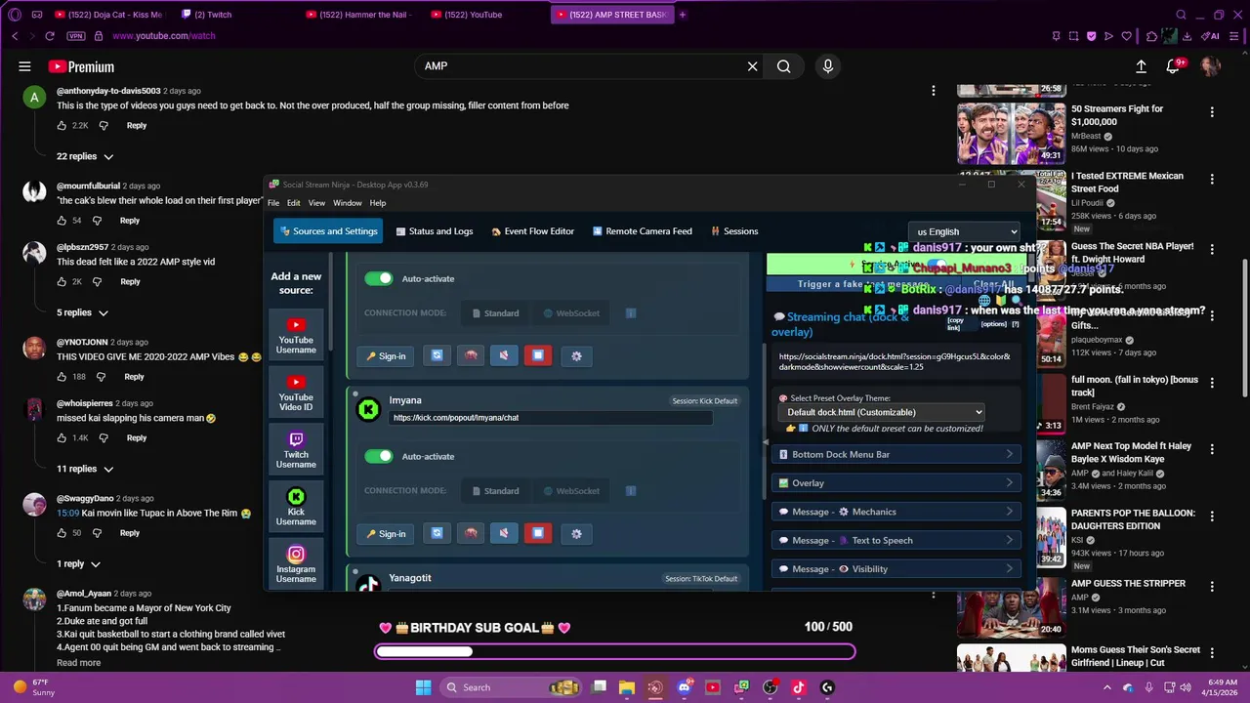This screenshot has height=703, width=1250.
Task: Add a YouTube Username source
Action: (296, 336)
